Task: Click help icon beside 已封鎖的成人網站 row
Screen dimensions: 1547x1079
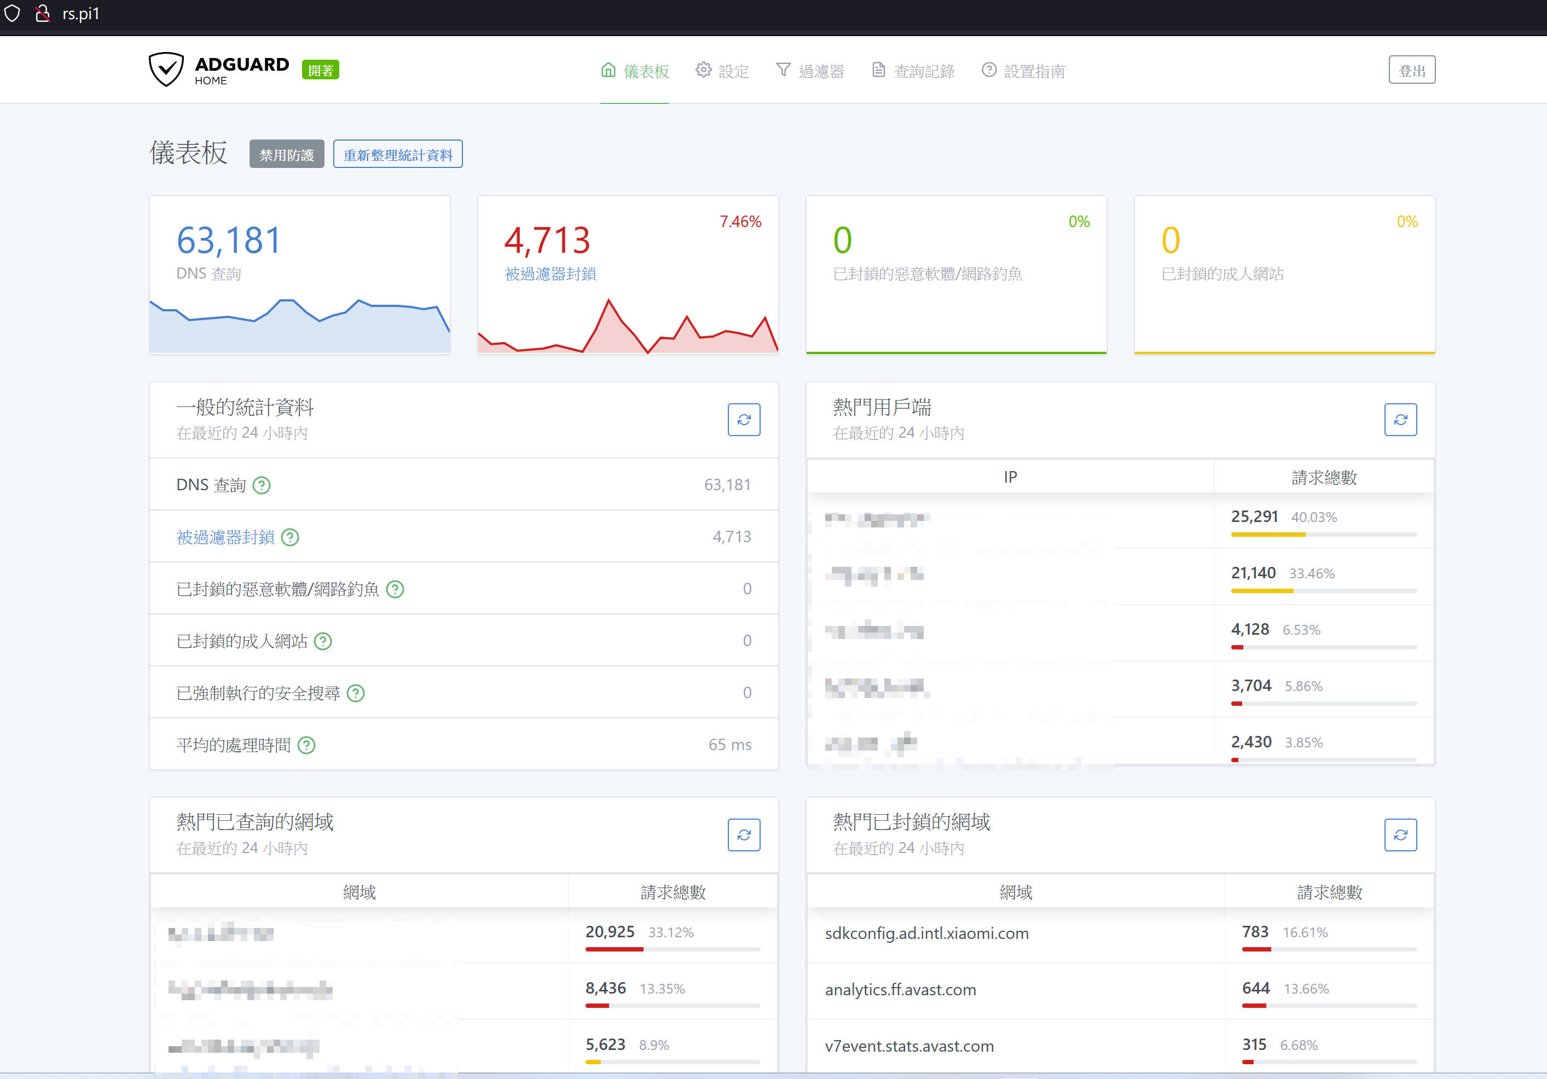Action: tap(323, 641)
